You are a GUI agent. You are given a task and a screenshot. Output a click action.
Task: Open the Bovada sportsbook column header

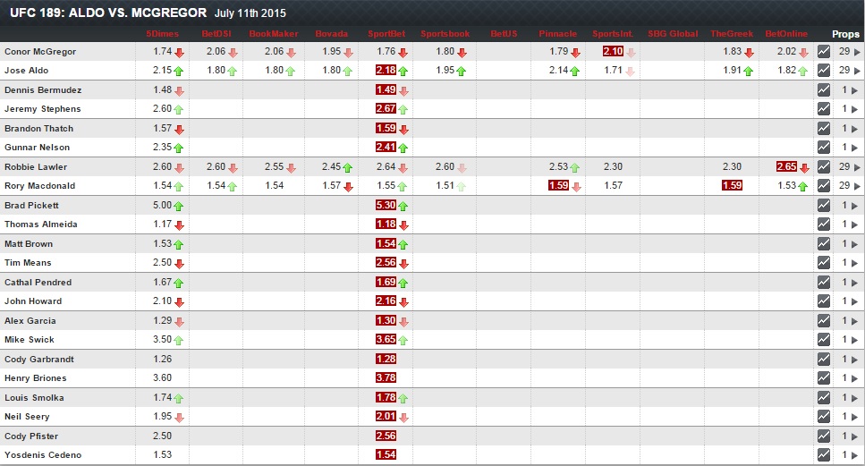click(332, 34)
